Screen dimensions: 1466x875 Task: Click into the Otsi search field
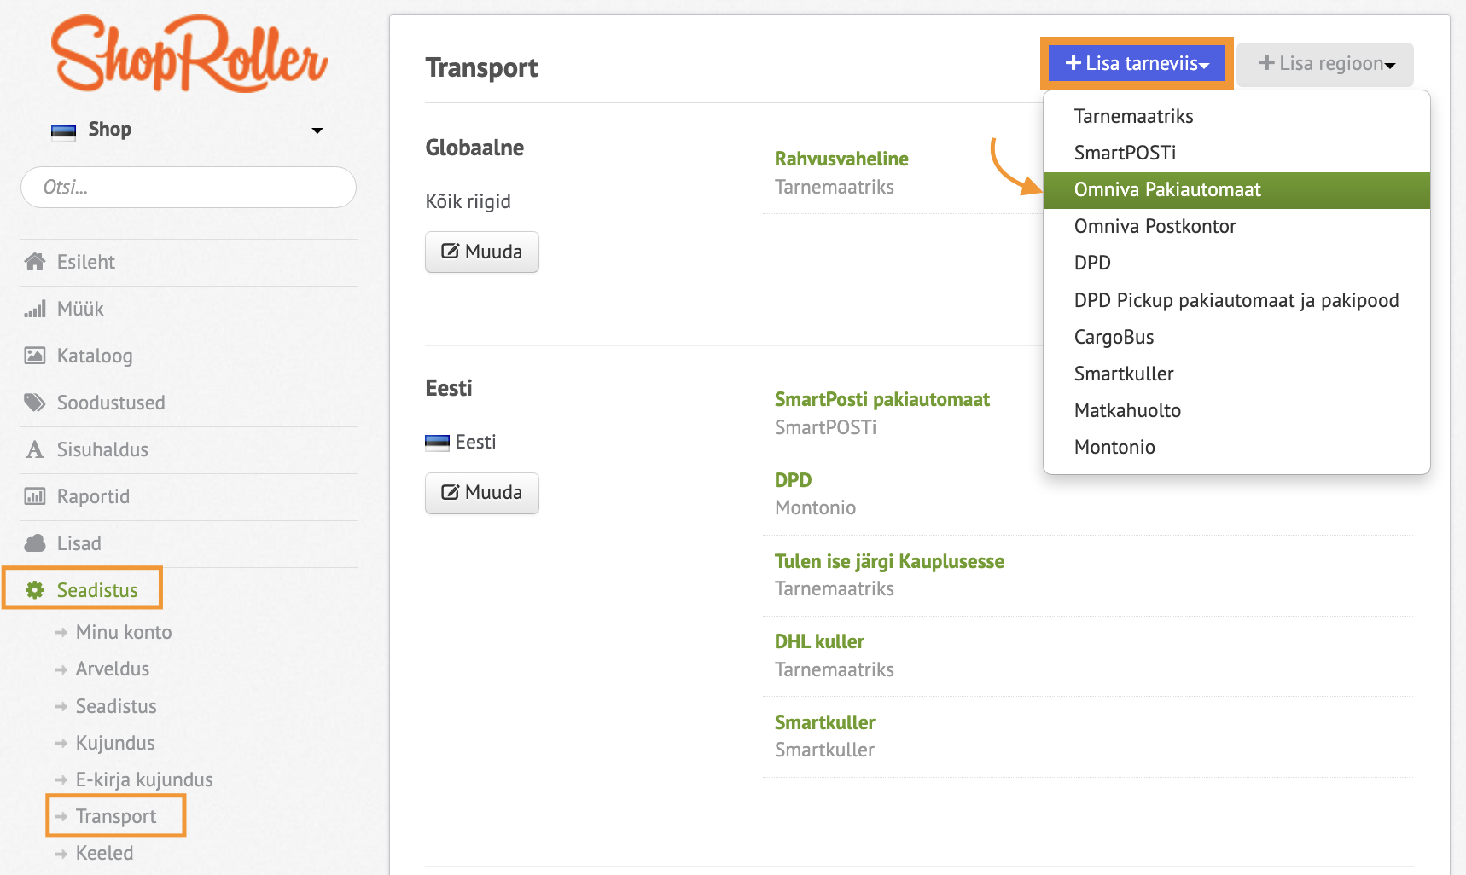coord(189,187)
